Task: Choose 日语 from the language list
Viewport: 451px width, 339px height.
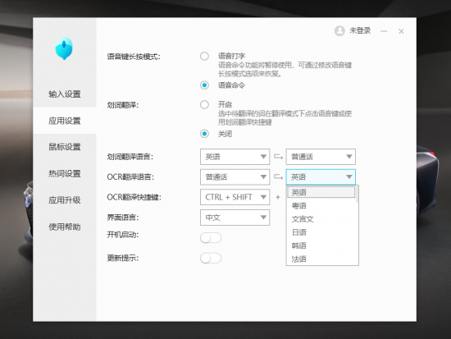Action: coord(321,232)
